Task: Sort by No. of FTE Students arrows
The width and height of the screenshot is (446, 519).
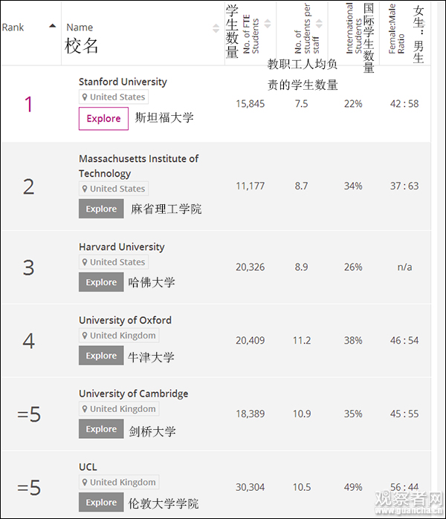Action: click(x=268, y=24)
